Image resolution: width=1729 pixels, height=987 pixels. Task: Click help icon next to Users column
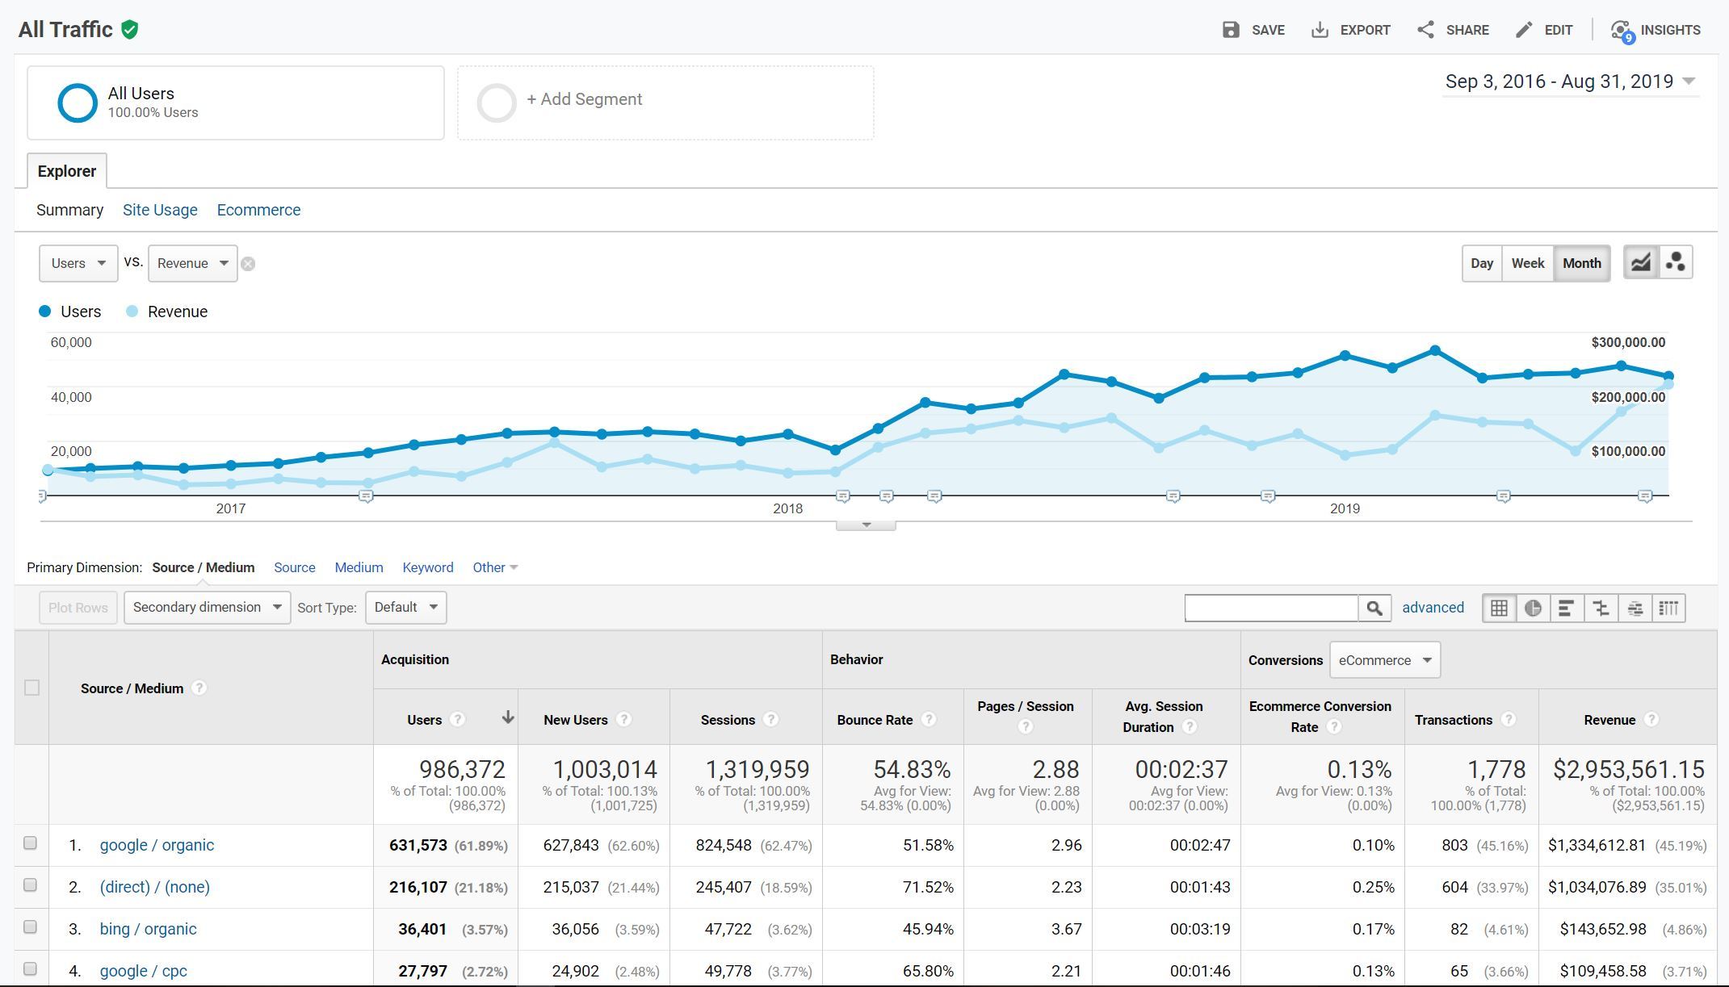tap(457, 719)
